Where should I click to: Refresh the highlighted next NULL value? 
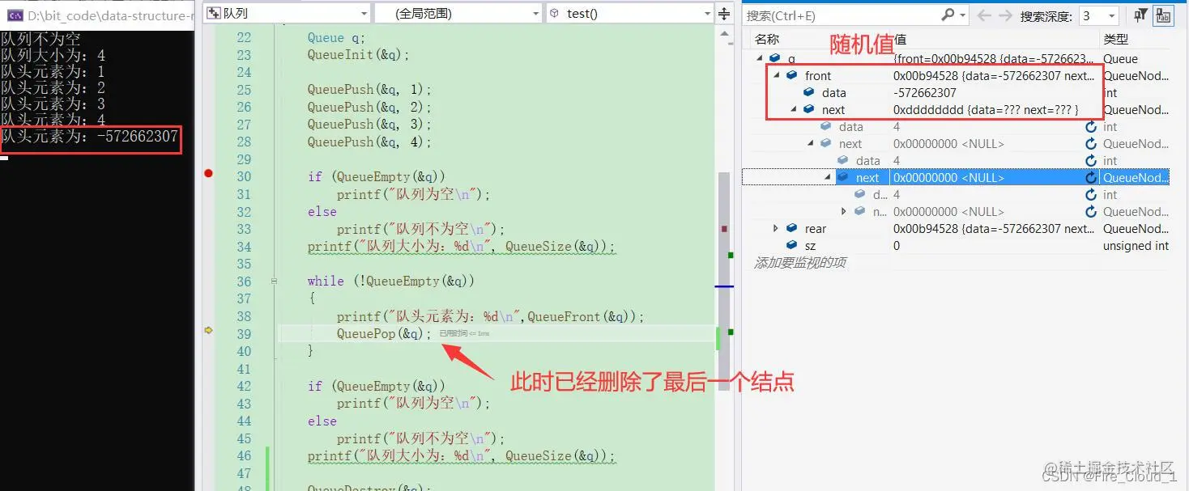pos(1092,177)
